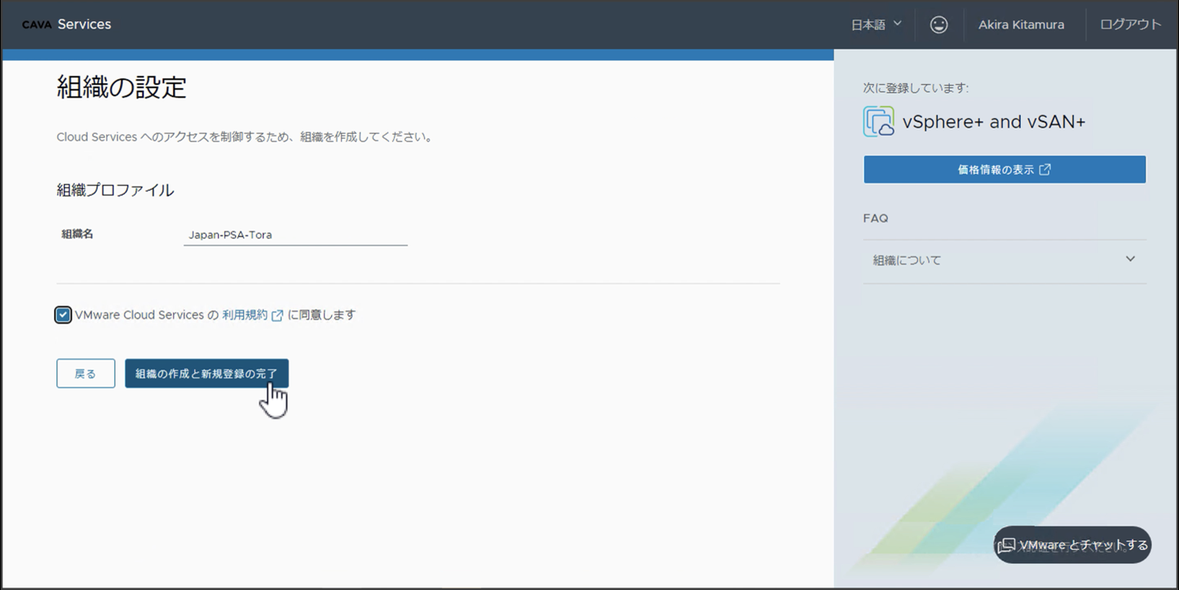The image size is (1179, 590).
Task: Click the 組織名 input field showing Japan-PSA-Tora
Action: tap(295, 234)
